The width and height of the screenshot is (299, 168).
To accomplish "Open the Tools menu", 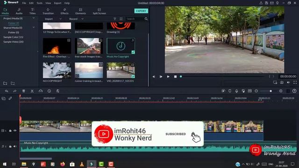I will coord(39,3).
